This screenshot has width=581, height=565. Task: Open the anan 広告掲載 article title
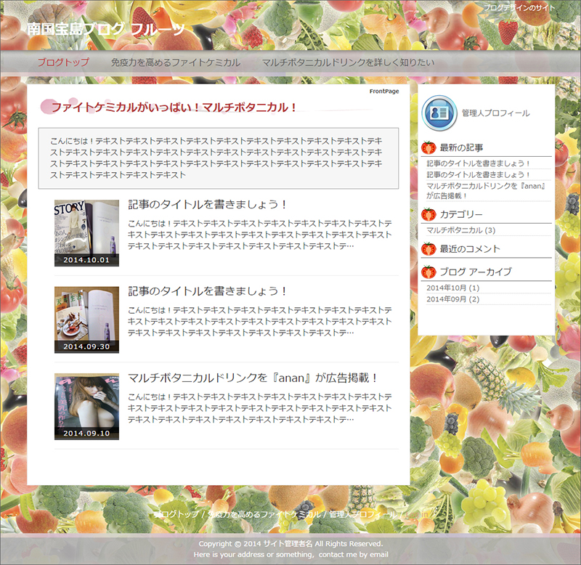253,378
